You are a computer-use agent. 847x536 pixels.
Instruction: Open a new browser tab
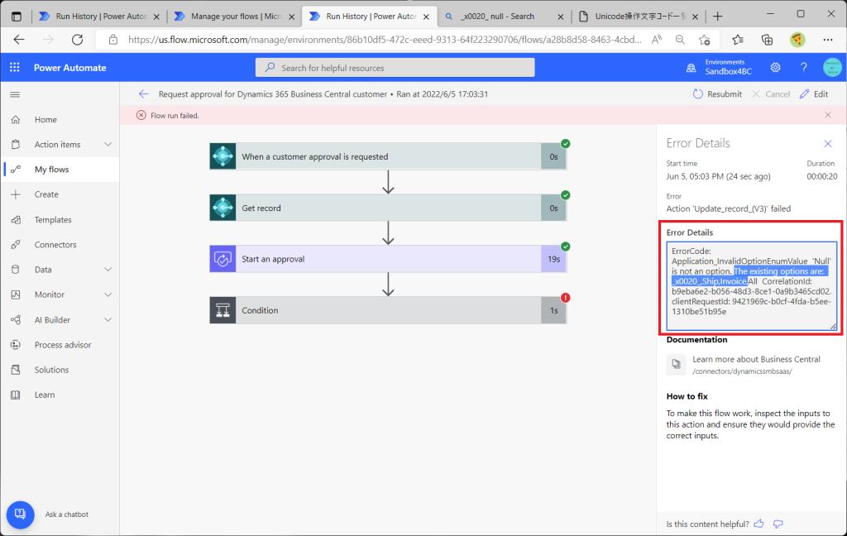717,17
